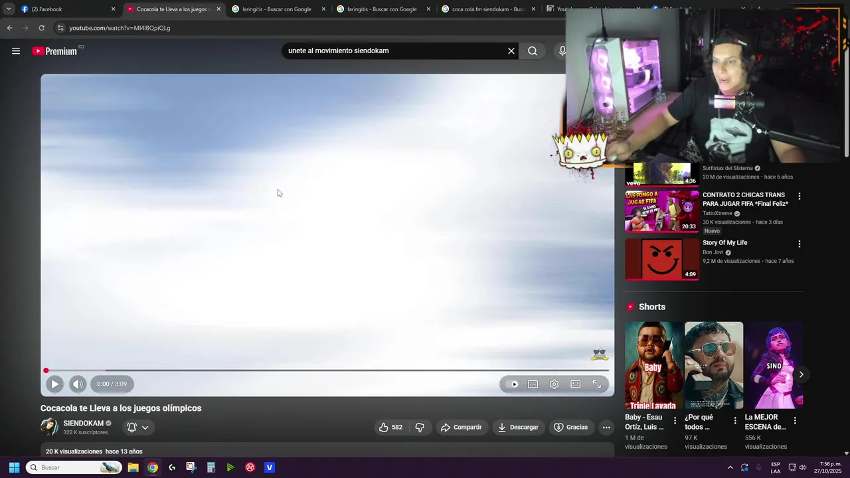Open '¿Por qué todos' short thumbnail
This screenshot has height=478, width=850.
point(714,365)
